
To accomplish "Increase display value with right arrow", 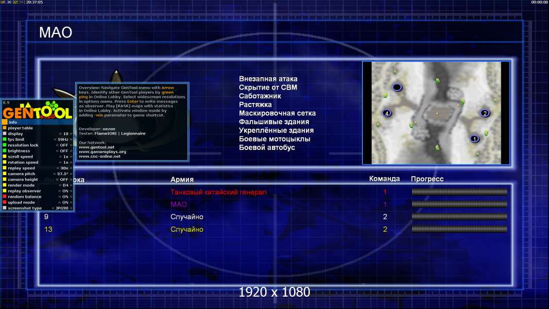I will pyautogui.click(x=71, y=134).
